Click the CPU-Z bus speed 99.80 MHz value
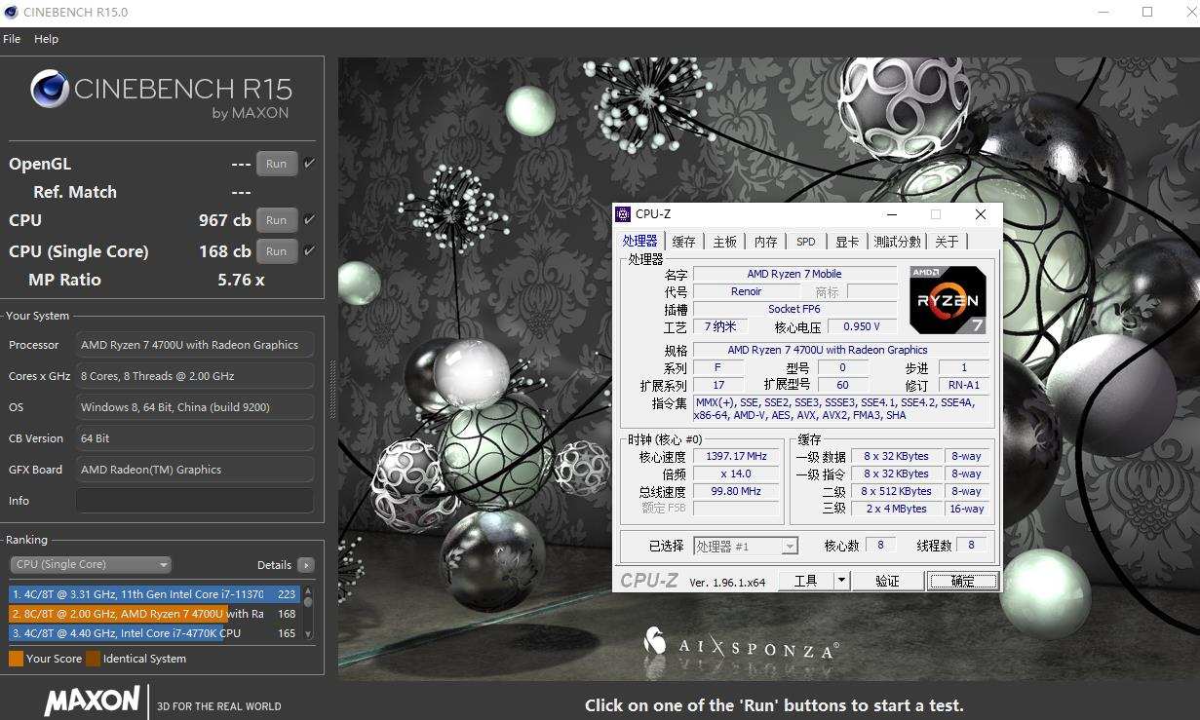1200x720 pixels. 736,491
